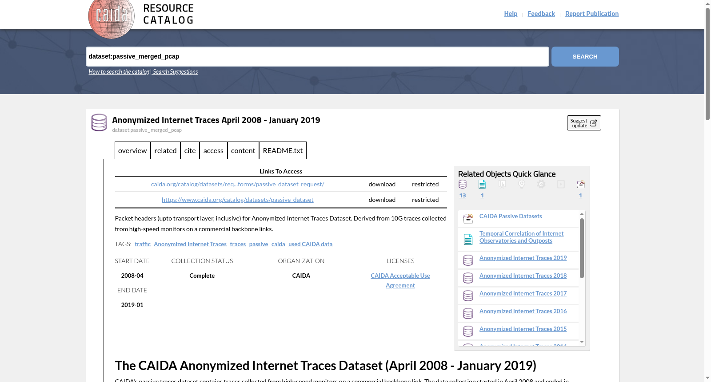This screenshot has height=382, width=711.
Task: Open the Report Publication link
Action: (x=592, y=14)
